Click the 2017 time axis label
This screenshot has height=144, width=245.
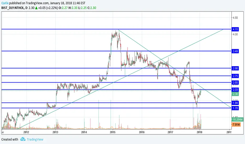tap(170, 132)
